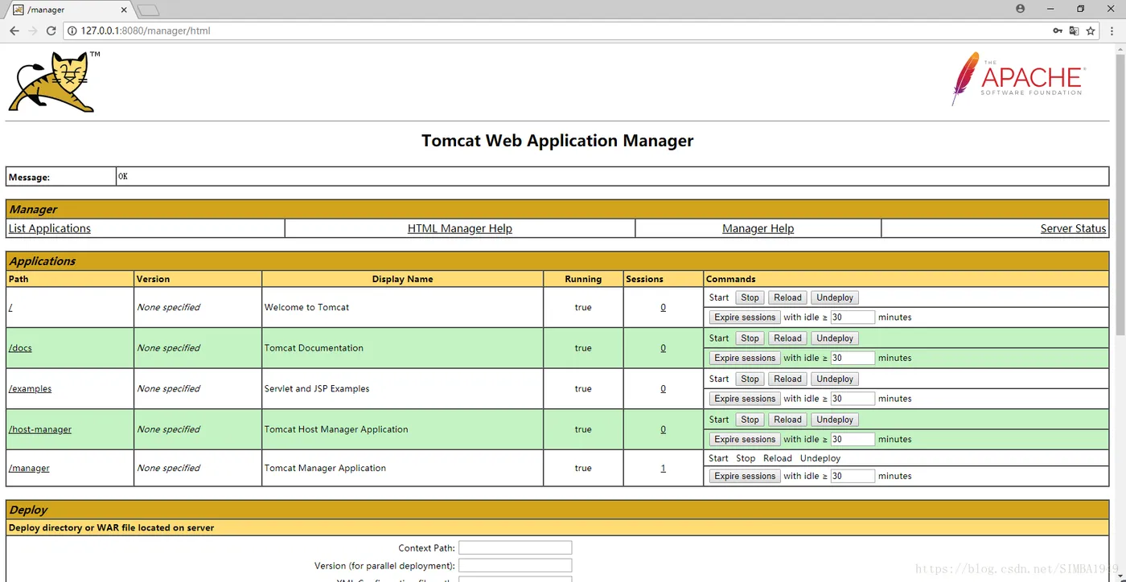Click the Apache Software Foundation logo
This screenshot has height=582, width=1126.
[1018, 79]
